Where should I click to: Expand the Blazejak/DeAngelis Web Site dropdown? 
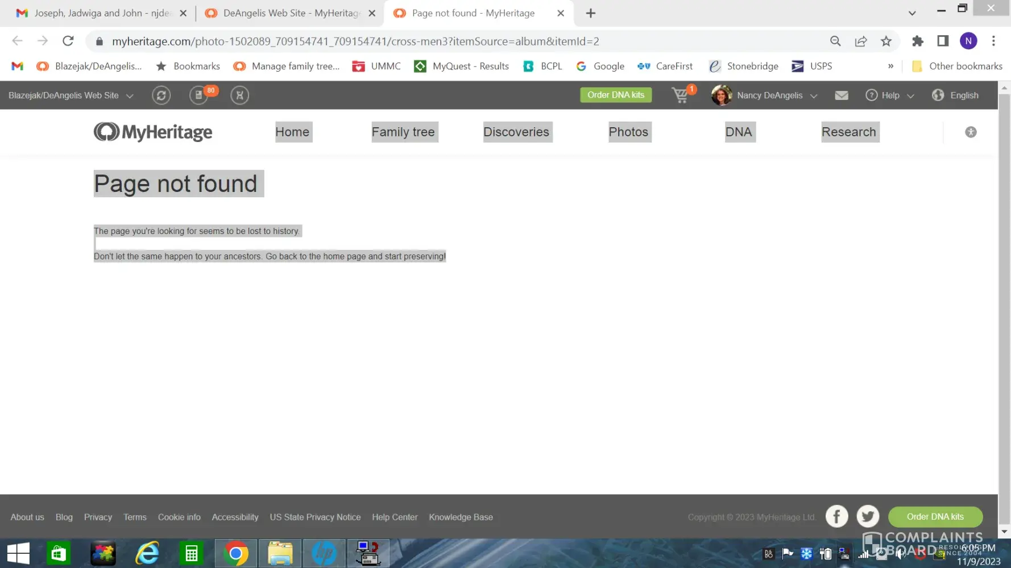71,95
